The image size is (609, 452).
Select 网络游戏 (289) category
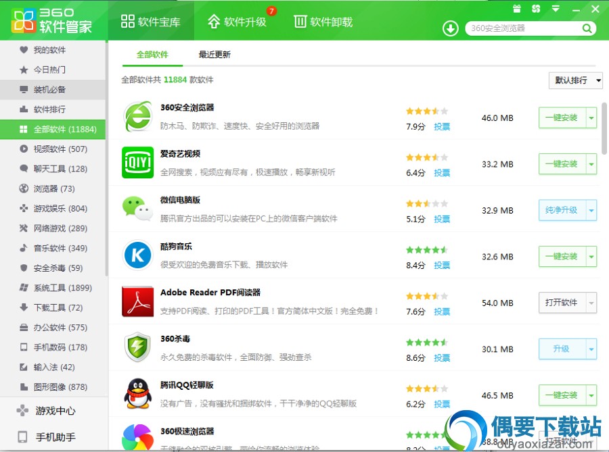[53, 228]
